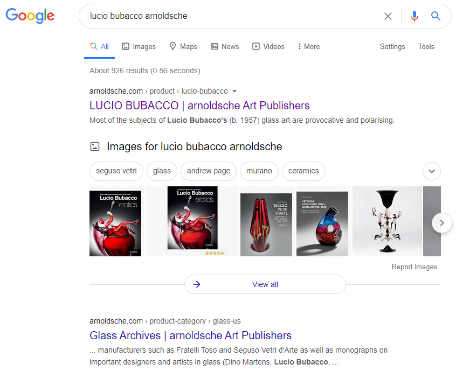The height and width of the screenshot is (378, 463).
Task: Open the first Lucio Bubacco erotics book cover
Action: pos(115,223)
